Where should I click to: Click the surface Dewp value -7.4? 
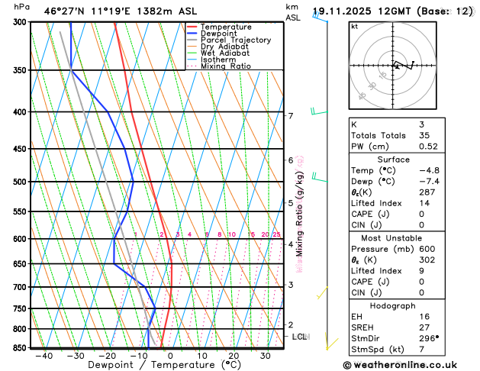[x=429, y=181]
